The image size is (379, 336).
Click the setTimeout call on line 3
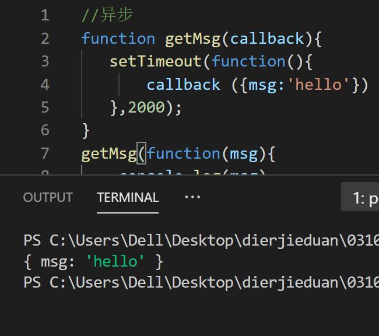[156, 61]
